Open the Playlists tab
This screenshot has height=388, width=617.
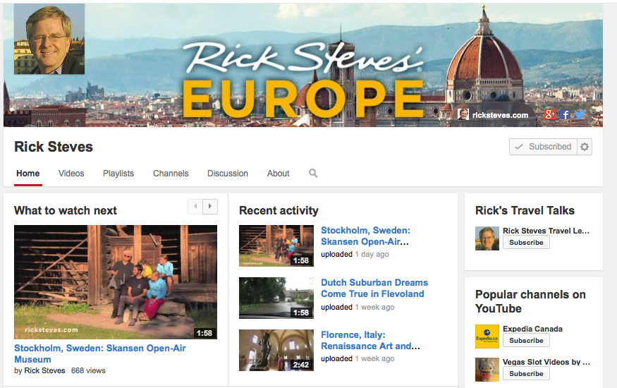(x=118, y=174)
